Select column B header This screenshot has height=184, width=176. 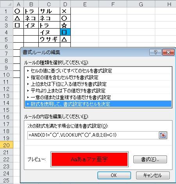pos(31,4)
